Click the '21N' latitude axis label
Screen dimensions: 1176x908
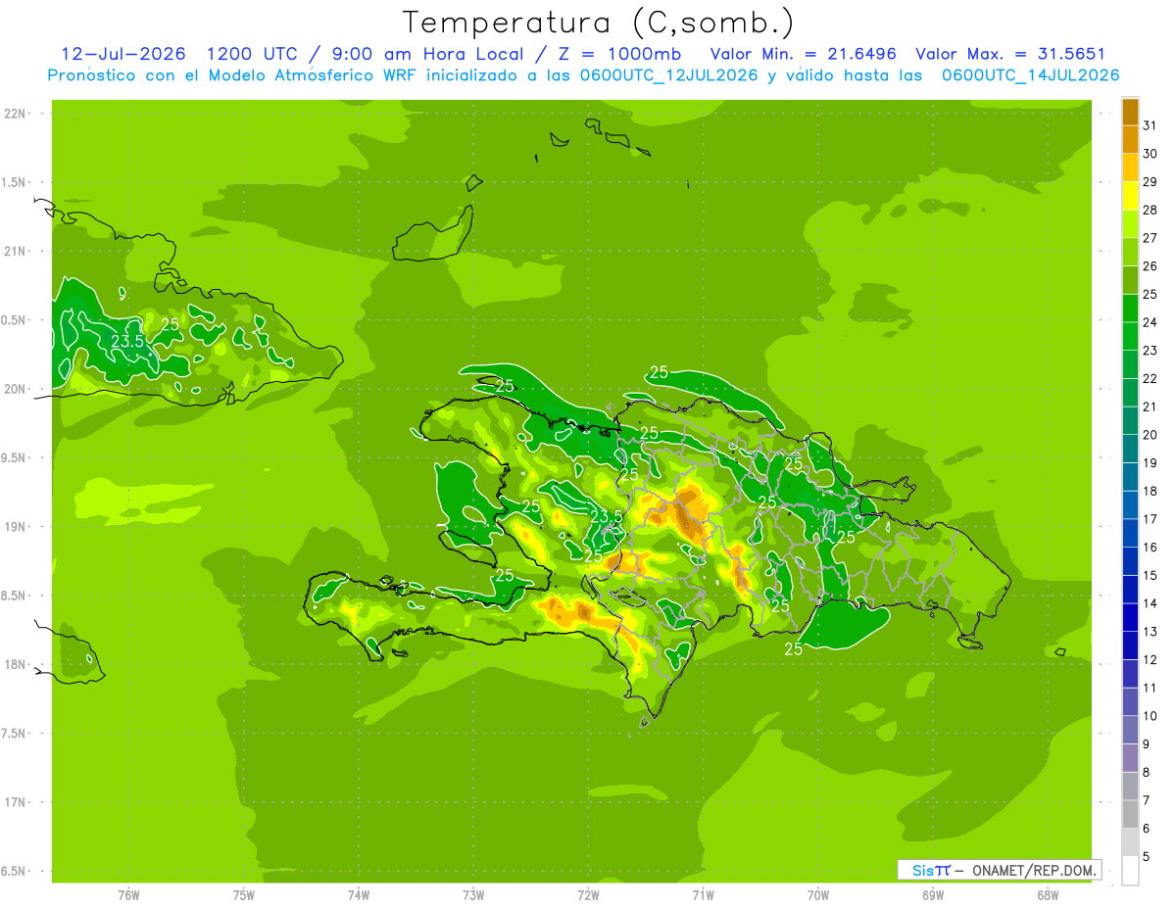pyautogui.click(x=15, y=251)
